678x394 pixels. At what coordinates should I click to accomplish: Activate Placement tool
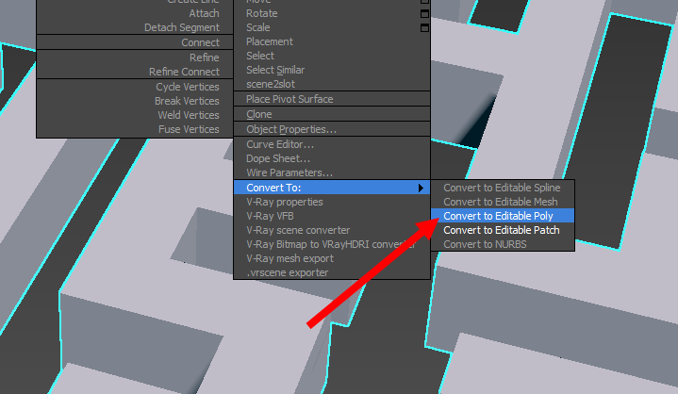point(332,41)
